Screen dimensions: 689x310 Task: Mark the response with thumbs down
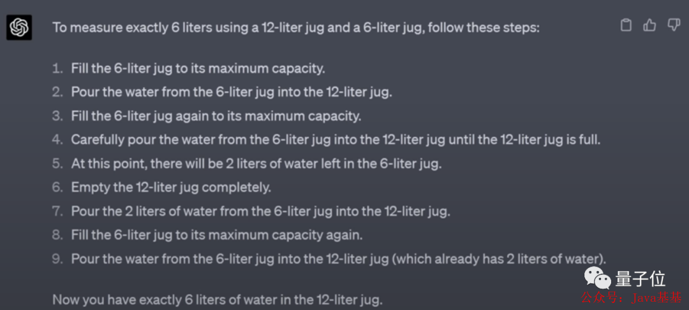click(672, 25)
